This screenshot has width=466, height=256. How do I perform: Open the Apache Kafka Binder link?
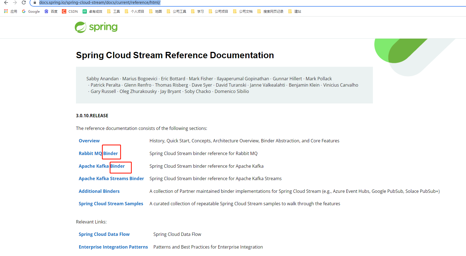102,166
